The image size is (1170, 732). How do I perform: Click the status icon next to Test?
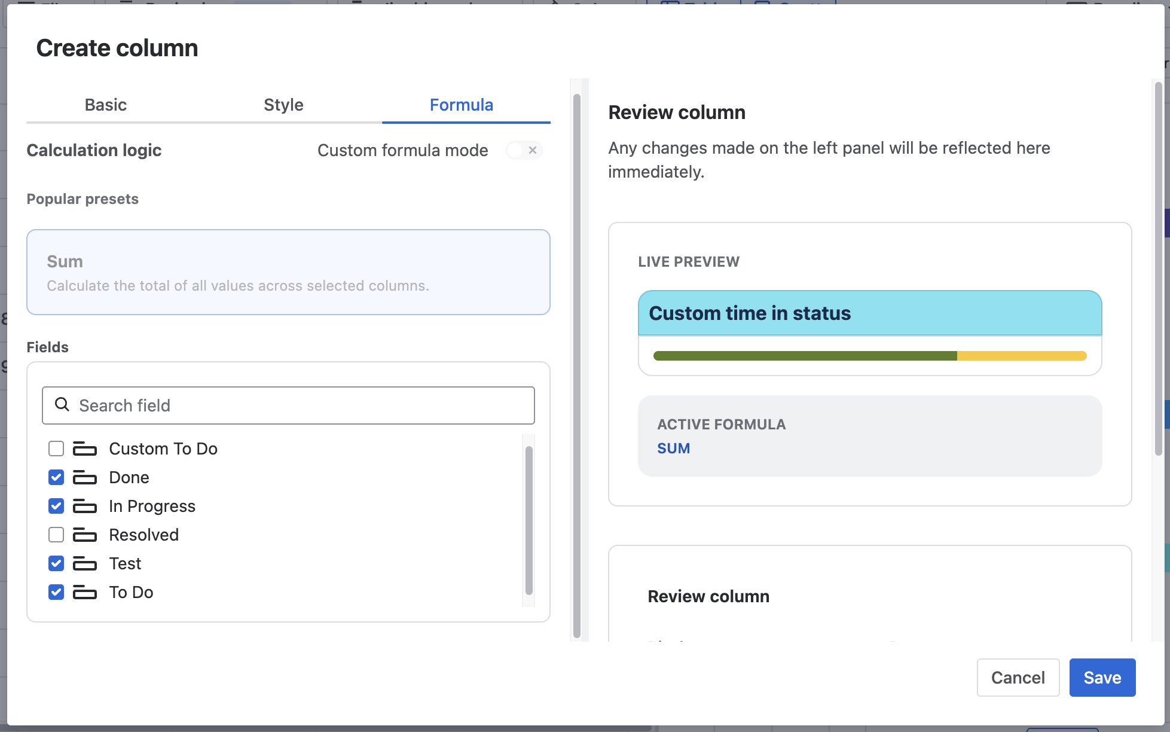click(x=84, y=563)
